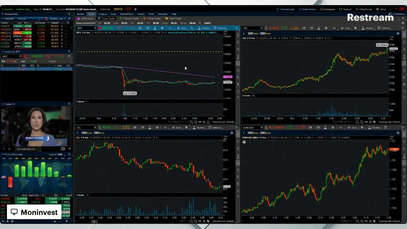Open Studies on the EUR/USD chart
407x229 pixels.
[x=374, y=128]
